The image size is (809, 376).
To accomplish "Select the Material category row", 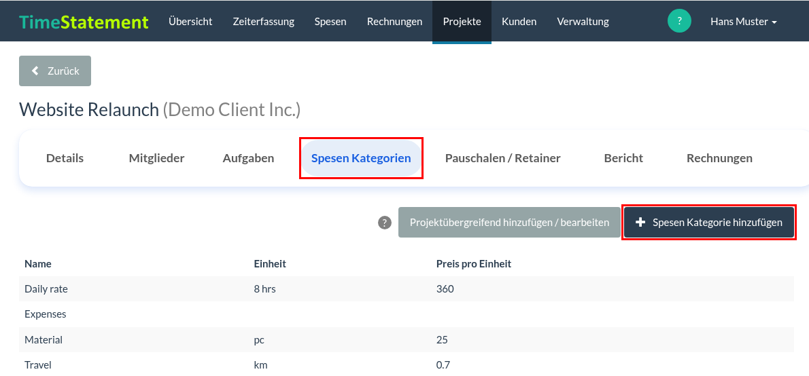I will pyautogui.click(x=407, y=340).
